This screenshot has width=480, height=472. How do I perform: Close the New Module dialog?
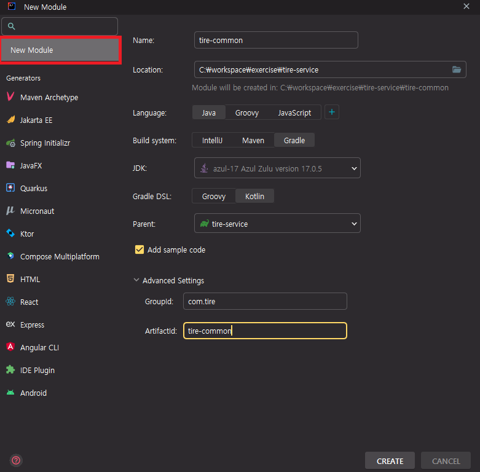point(466,6)
